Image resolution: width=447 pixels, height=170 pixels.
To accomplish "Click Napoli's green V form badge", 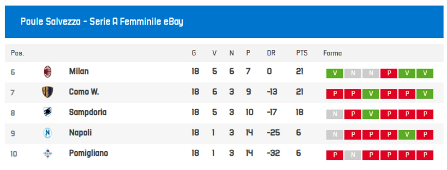I will [407, 135].
